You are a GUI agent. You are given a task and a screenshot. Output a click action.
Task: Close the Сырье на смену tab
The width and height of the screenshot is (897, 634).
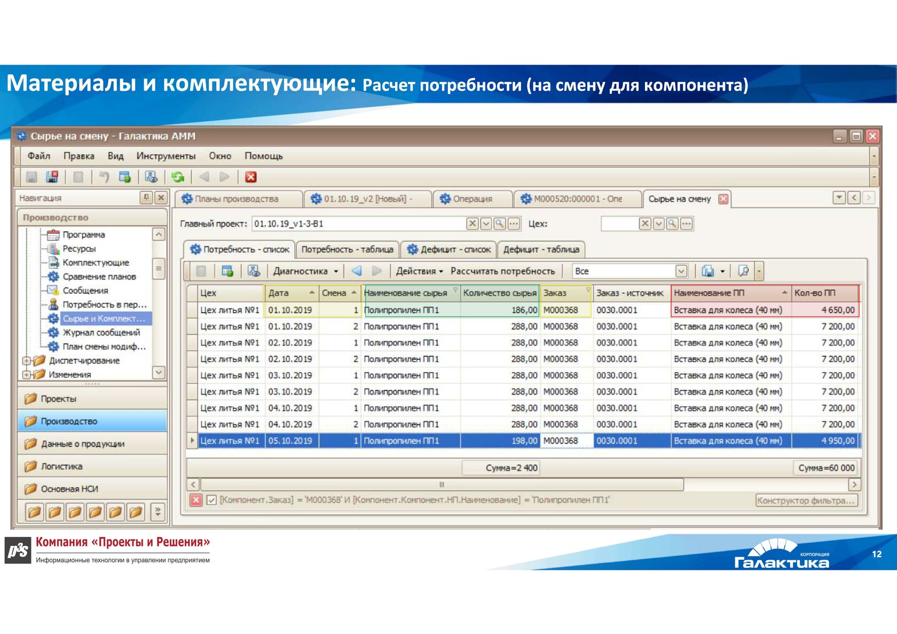(723, 199)
